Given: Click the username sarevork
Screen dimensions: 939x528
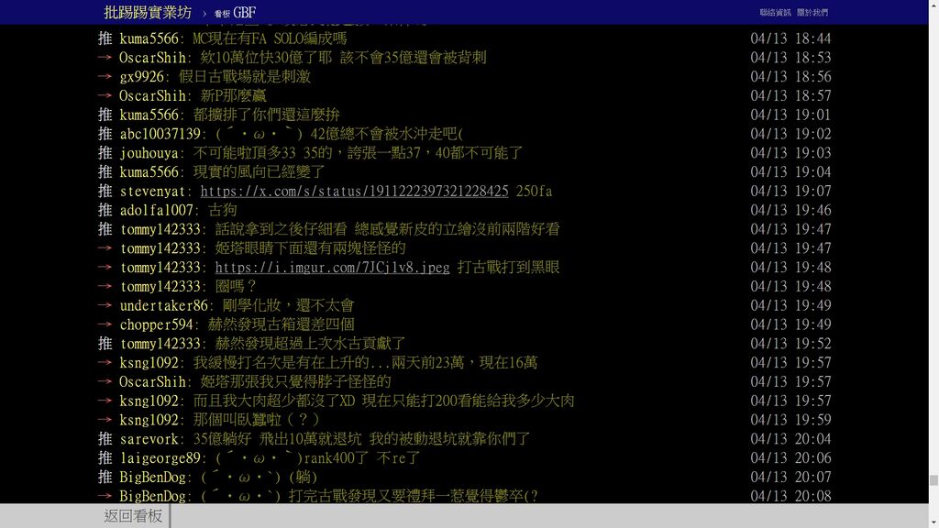Looking at the screenshot, I should 149,439.
